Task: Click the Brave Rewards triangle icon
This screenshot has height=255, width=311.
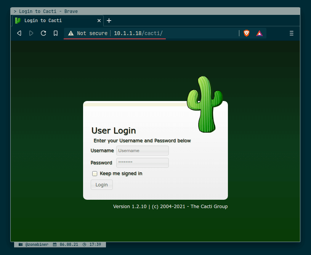Action: click(259, 33)
